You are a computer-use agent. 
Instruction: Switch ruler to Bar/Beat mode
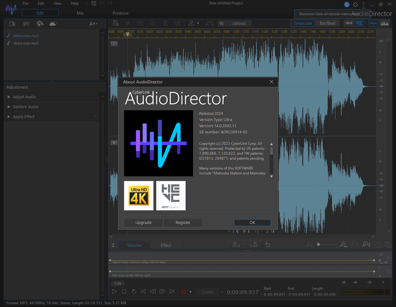click(327, 23)
